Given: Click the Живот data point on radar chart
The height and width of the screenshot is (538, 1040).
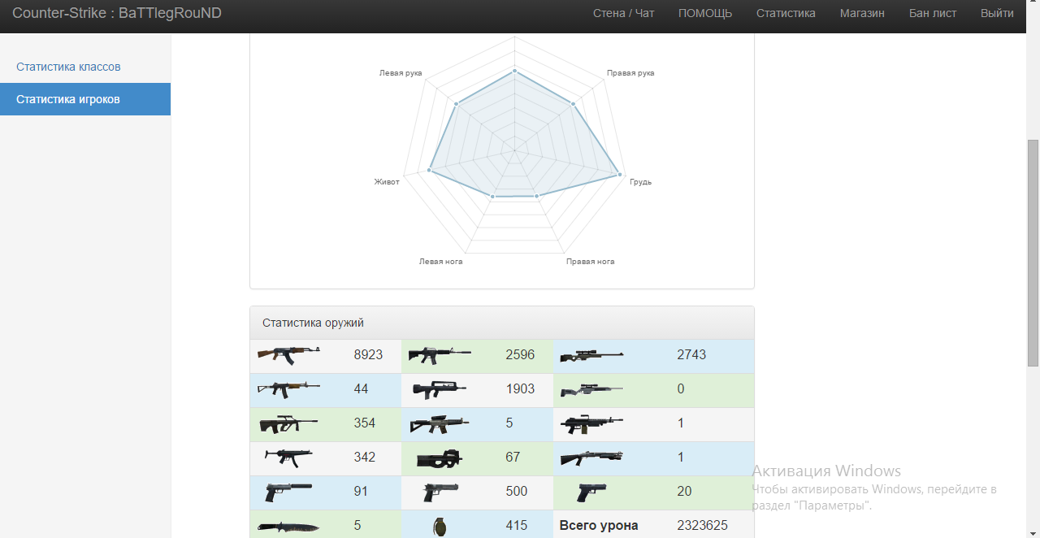Looking at the screenshot, I should click(x=429, y=171).
